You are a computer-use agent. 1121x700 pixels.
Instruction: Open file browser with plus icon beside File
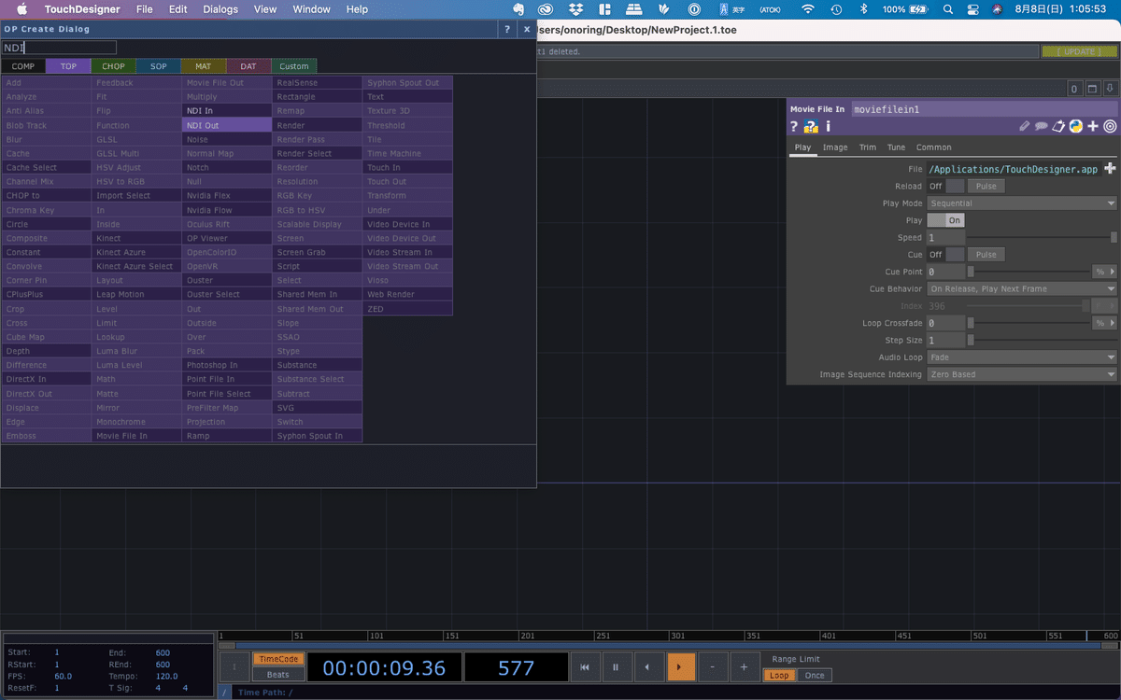[x=1110, y=169]
